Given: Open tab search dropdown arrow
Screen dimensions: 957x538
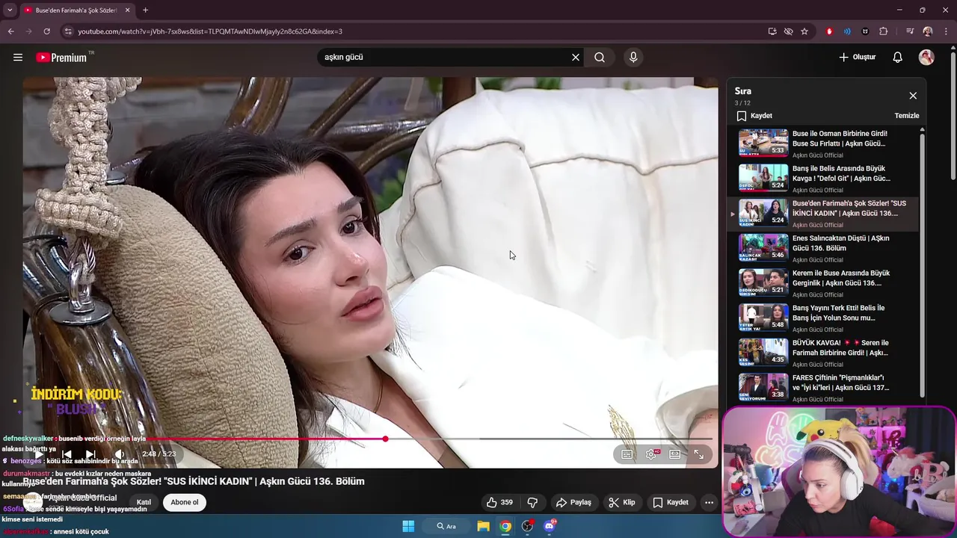Looking at the screenshot, I should coord(10,10).
